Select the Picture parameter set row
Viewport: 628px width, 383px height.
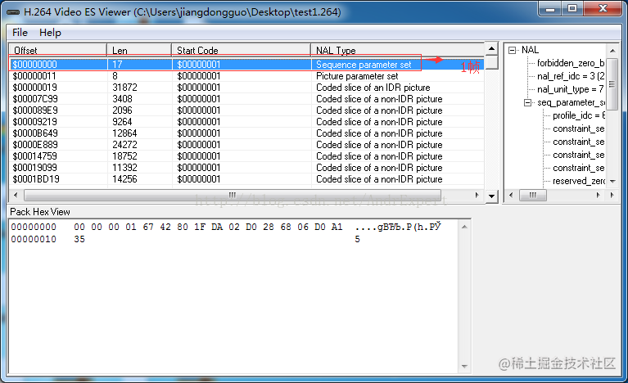[x=246, y=76]
